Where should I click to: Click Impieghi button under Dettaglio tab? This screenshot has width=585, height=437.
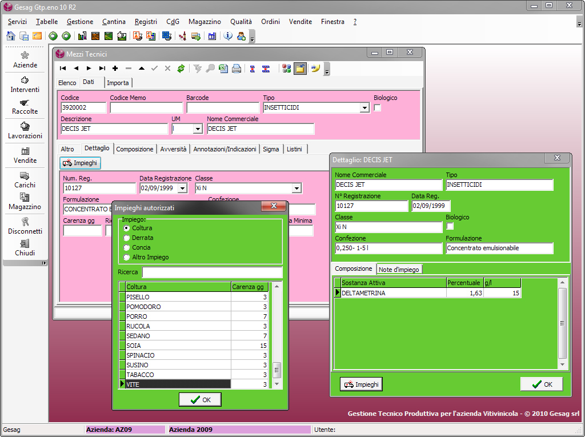click(80, 163)
